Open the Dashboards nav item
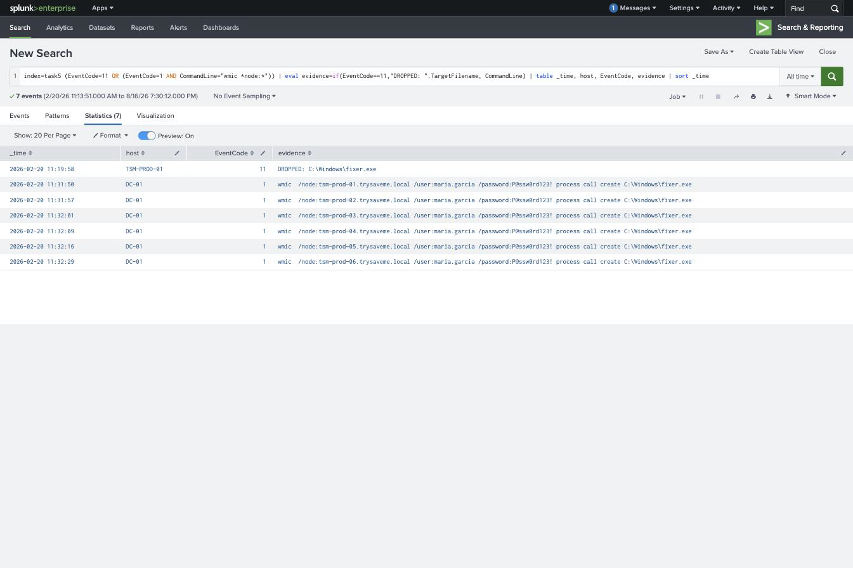 (x=221, y=28)
